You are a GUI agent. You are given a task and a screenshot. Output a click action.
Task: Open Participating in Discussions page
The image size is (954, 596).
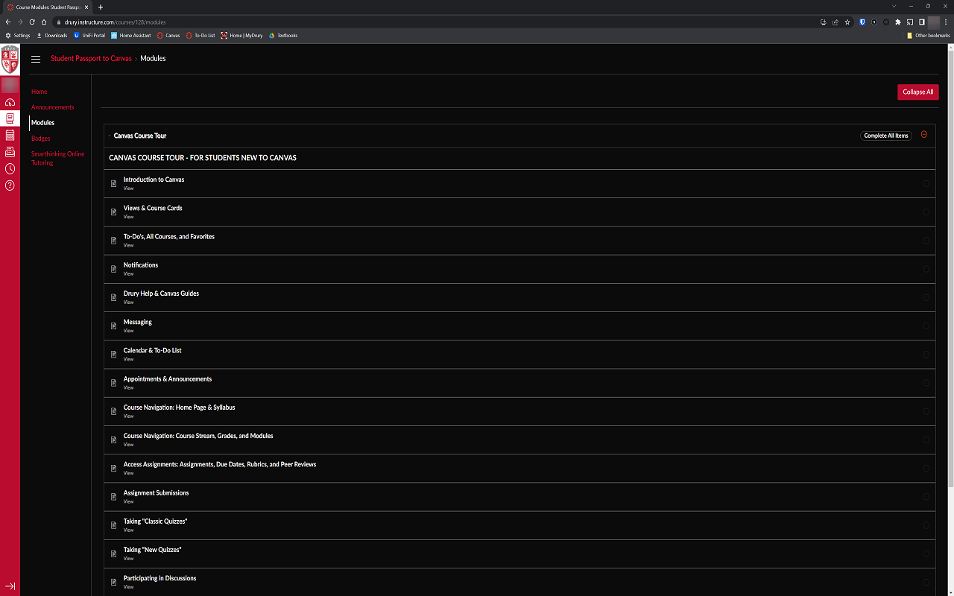point(159,578)
